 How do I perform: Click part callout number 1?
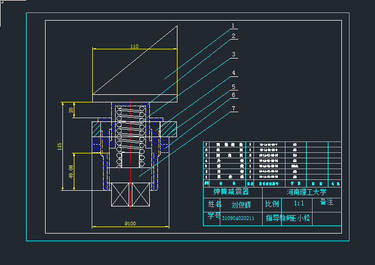pyautogui.click(x=233, y=25)
